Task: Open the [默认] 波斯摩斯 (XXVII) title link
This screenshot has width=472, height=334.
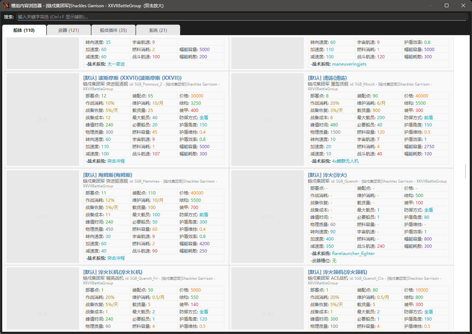Action: point(132,78)
